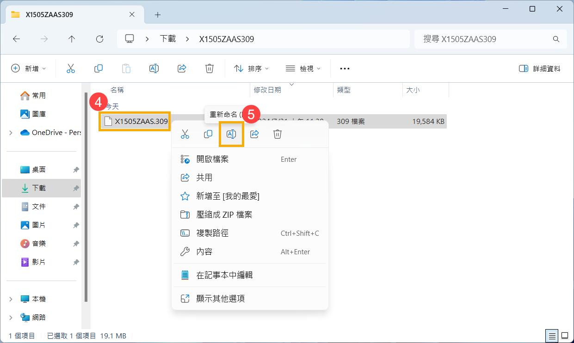Click the 搜尋 X1505ZAAS309 search box
The width and height of the screenshot is (574, 343).
[486, 39]
